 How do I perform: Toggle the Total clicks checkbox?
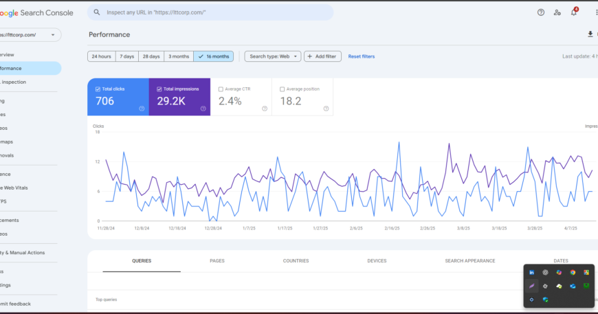tap(98, 89)
